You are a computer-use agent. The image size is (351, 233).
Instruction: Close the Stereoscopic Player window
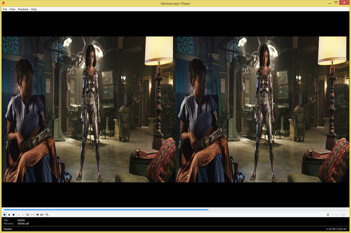[345, 3]
